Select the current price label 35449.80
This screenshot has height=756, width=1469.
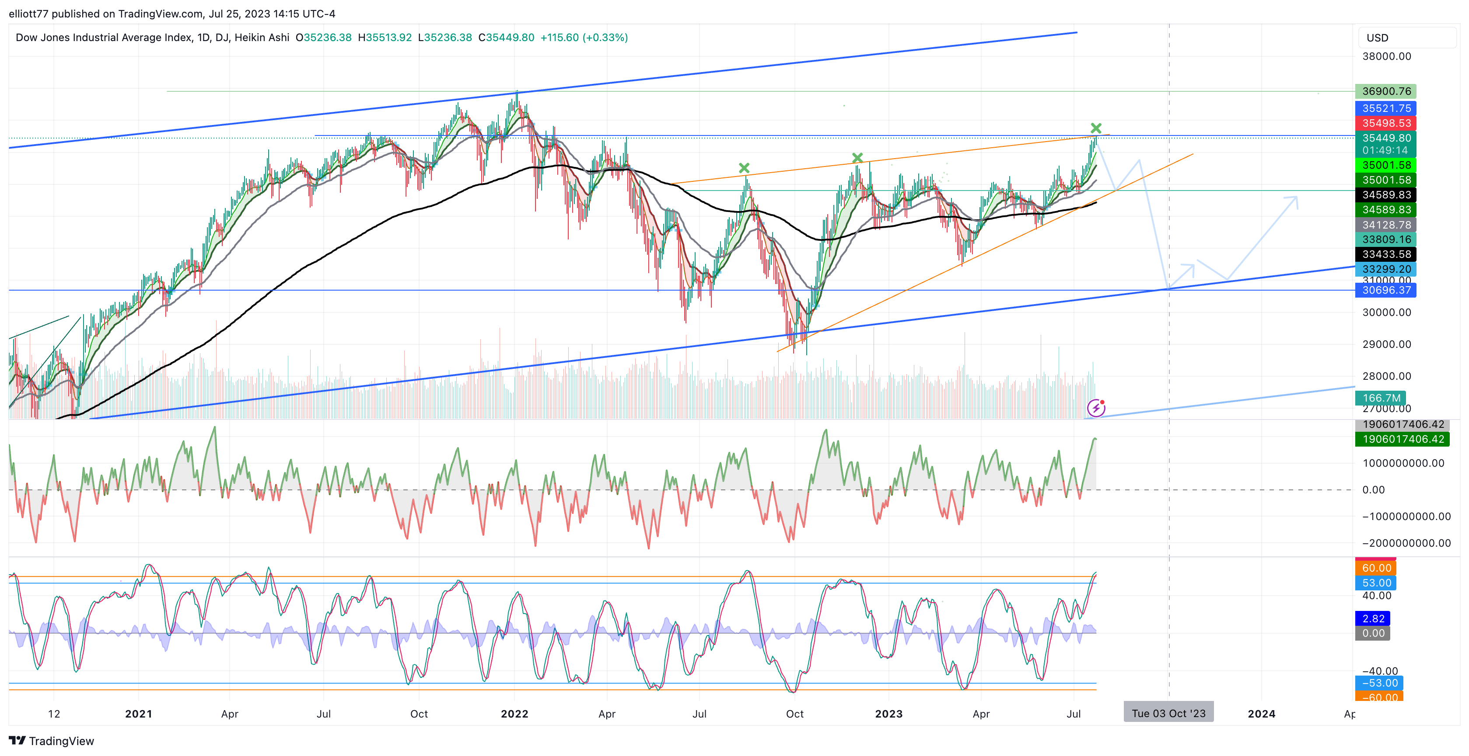(1385, 138)
